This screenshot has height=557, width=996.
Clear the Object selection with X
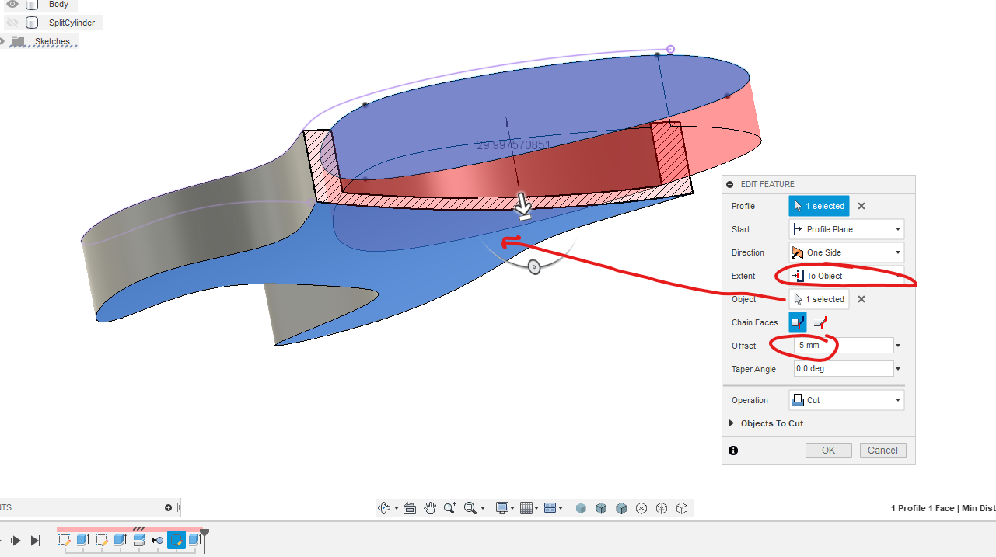coord(861,299)
